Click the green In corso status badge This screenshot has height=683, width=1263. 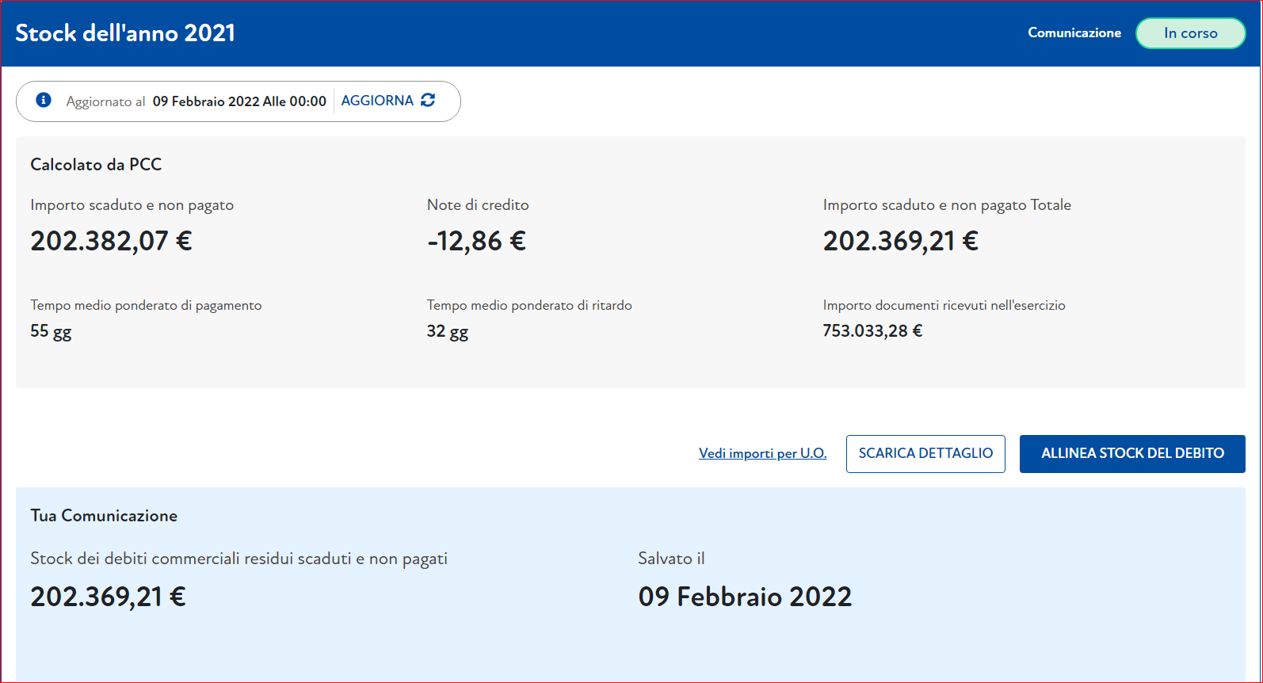[1190, 33]
